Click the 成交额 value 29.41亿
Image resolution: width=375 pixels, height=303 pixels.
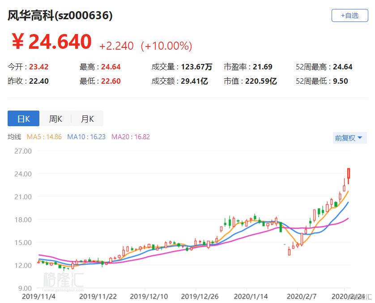194,81
